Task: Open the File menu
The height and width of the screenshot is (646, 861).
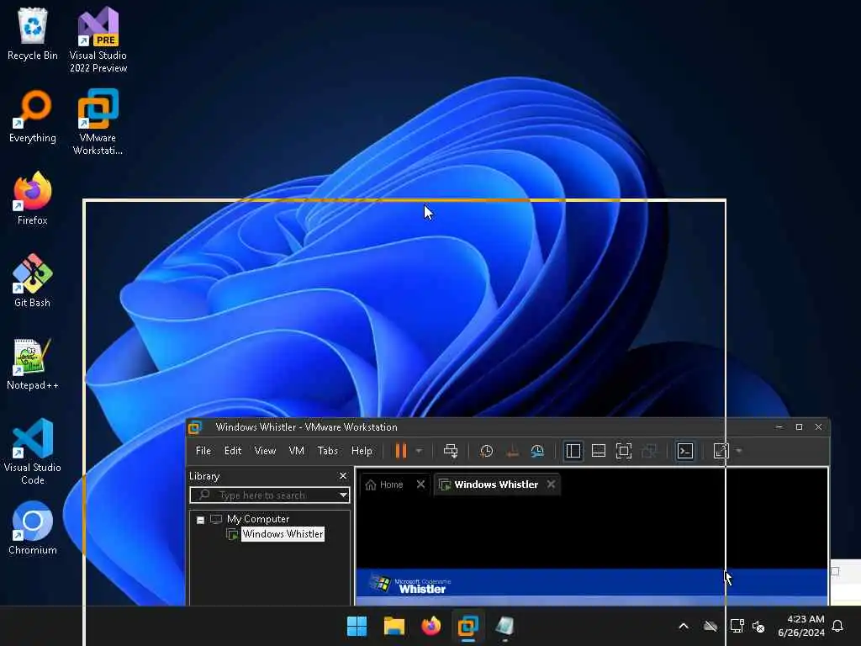Action: tap(203, 451)
